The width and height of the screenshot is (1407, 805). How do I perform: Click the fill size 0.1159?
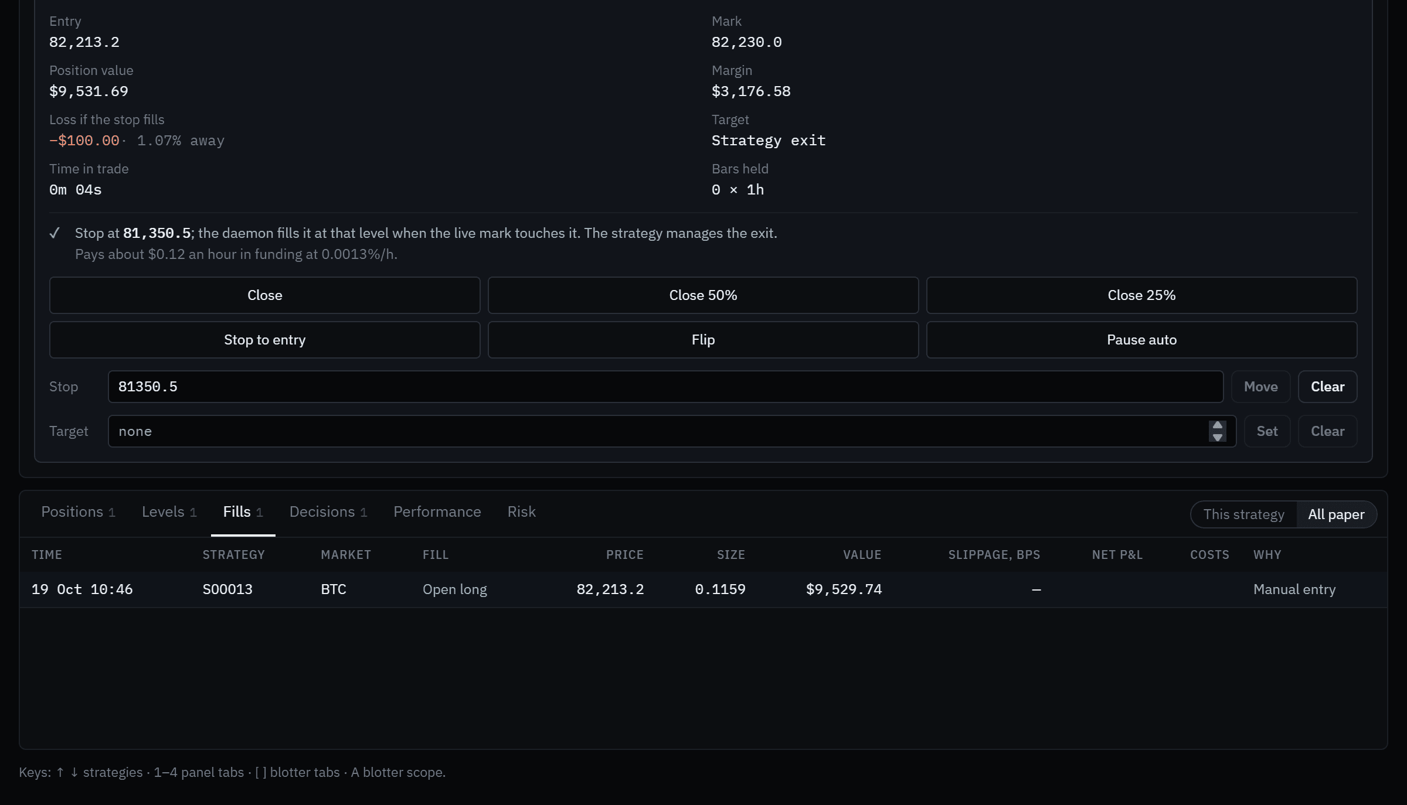click(x=720, y=589)
